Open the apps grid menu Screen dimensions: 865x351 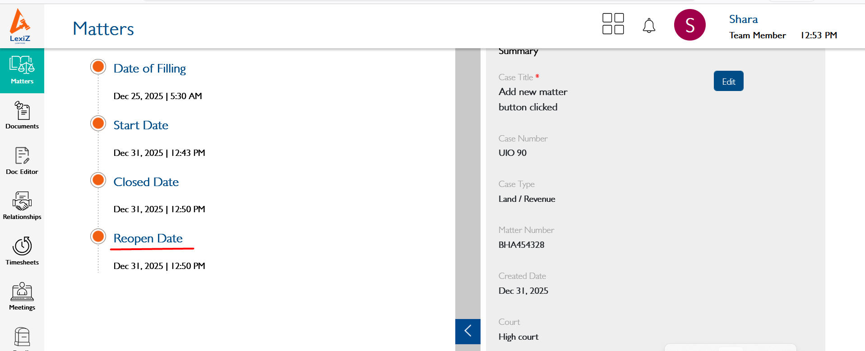613,24
